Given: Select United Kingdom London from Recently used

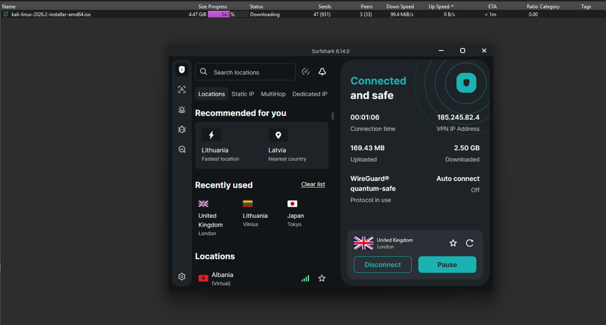Looking at the screenshot, I should coord(211,218).
